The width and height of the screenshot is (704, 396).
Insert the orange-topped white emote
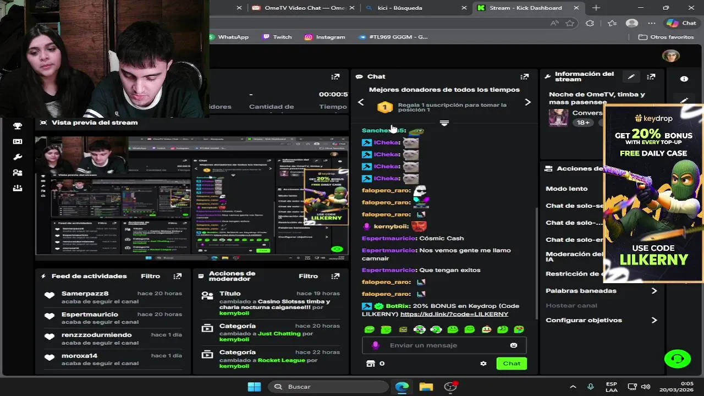(x=486, y=329)
